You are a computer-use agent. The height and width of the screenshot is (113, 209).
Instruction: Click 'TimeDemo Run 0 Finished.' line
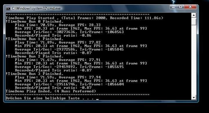[35, 21]
